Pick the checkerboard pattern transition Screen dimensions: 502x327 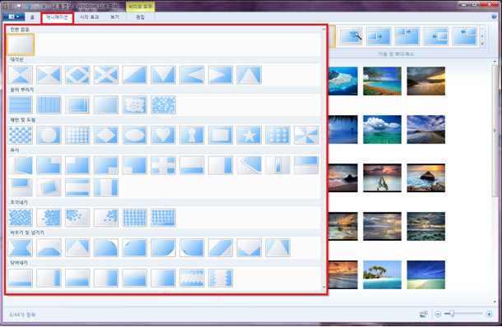[21, 135]
